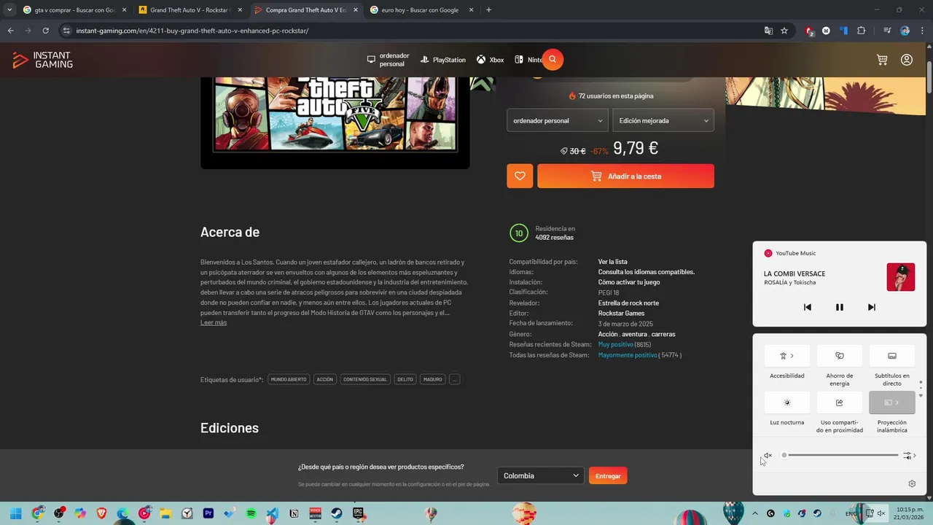Open 'Cómo activar tu juego' link
This screenshot has width=933, height=525.
(x=629, y=282)
